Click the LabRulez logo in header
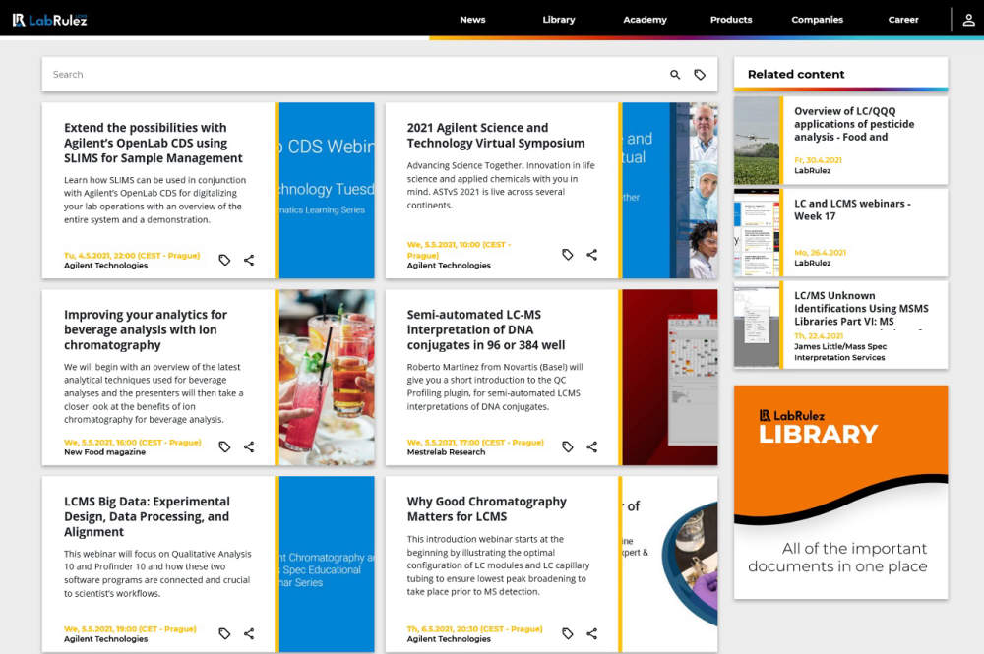Viewport: 984px width, 654px height. point(49,20)
